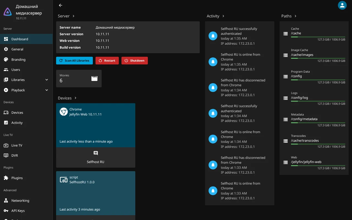
Task: Open API Keys page in sidebar
Action: tap(26, 211)
